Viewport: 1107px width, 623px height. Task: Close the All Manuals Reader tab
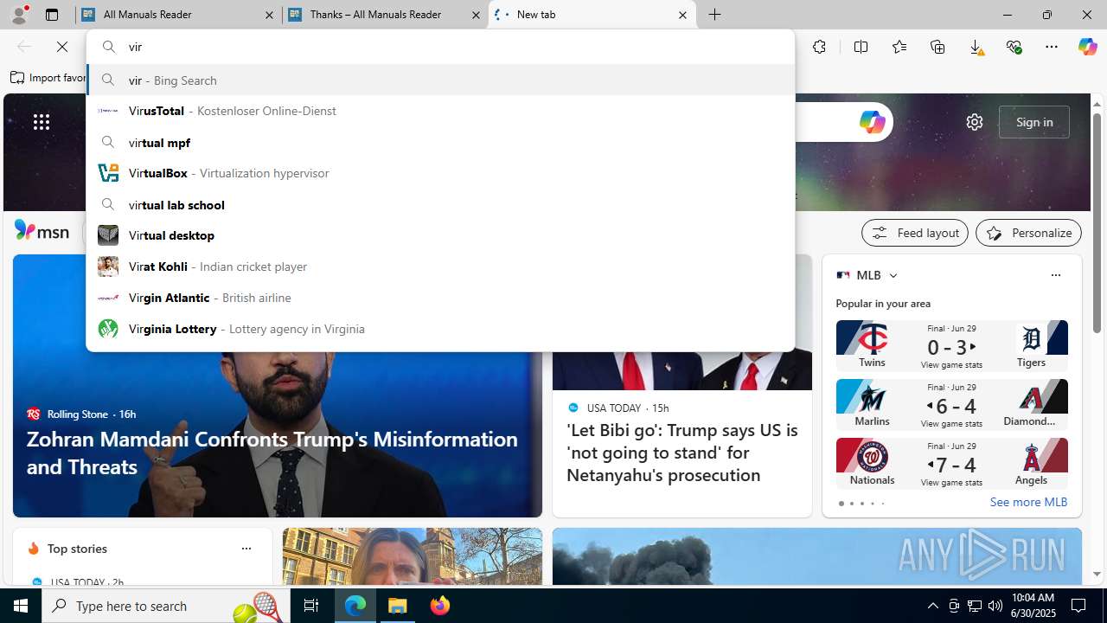click(x=269, y=15)
